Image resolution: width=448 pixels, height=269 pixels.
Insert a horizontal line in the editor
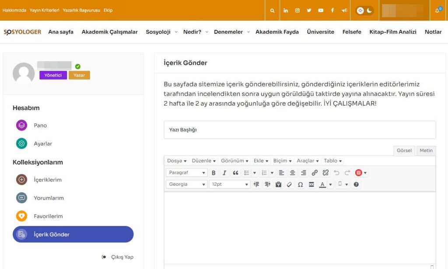(x=311, y=184)
